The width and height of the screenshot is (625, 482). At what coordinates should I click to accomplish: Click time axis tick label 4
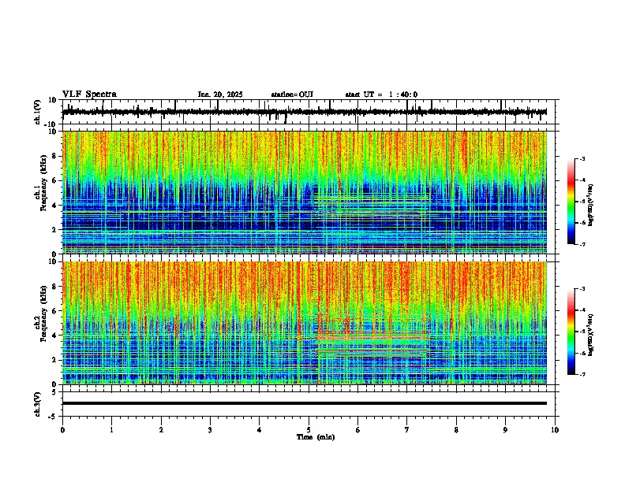(x=260, y=430)
